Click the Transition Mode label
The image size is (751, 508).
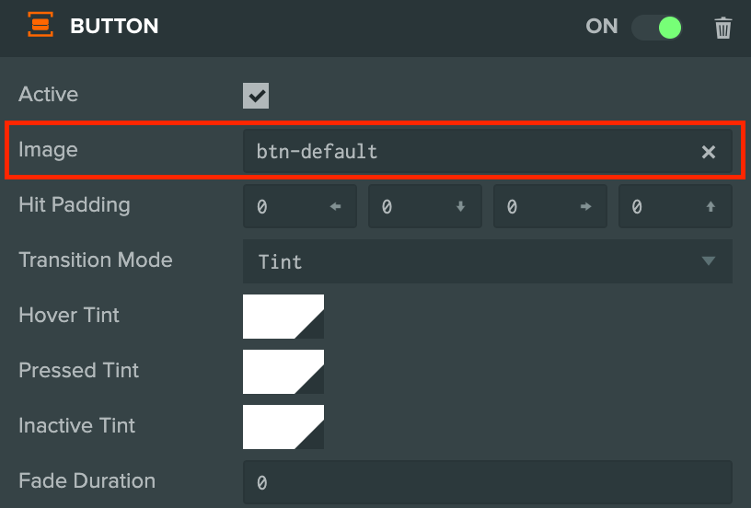[96, 260]
